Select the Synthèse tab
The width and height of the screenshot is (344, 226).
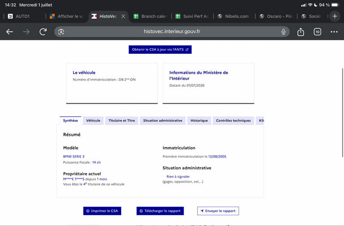71,121
